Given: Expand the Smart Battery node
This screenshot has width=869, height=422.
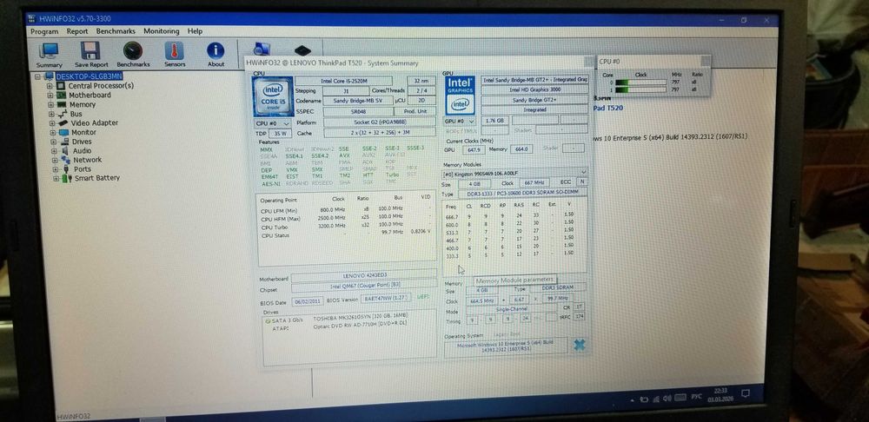Looking at the screenshot, I should click(56, 178).
